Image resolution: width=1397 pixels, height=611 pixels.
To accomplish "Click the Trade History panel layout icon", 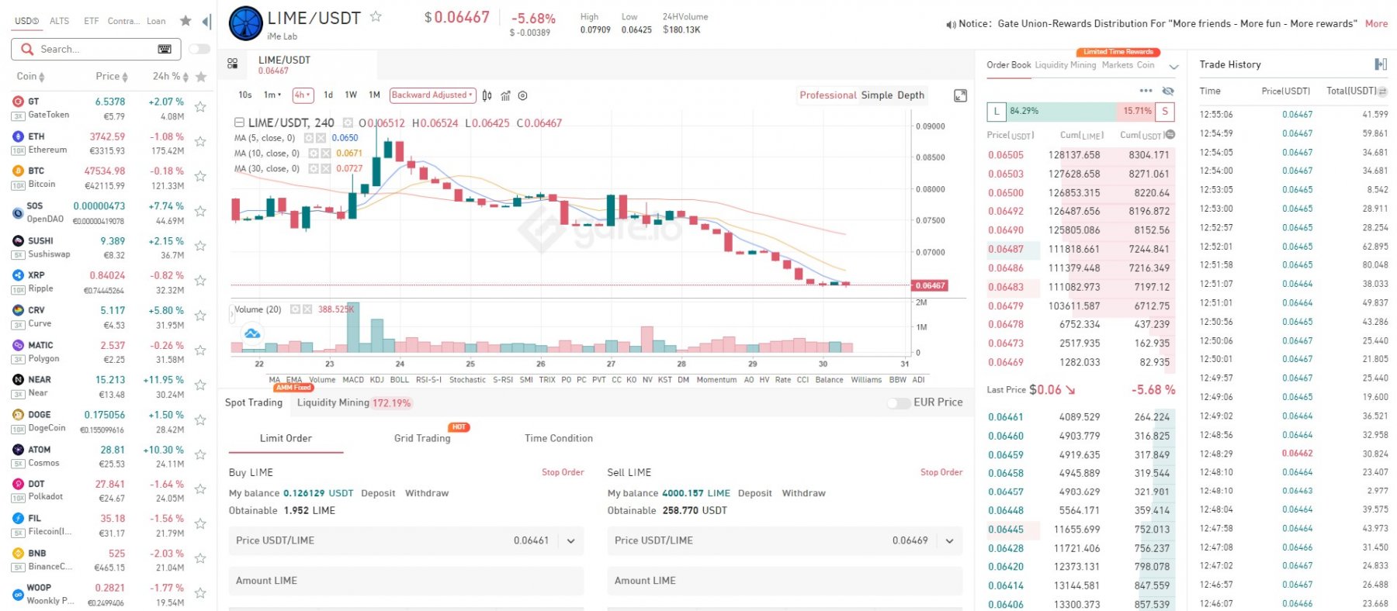I will [1380, 64].
